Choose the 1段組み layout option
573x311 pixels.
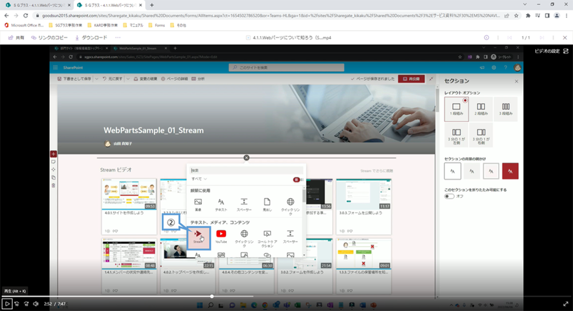(457, 109)
